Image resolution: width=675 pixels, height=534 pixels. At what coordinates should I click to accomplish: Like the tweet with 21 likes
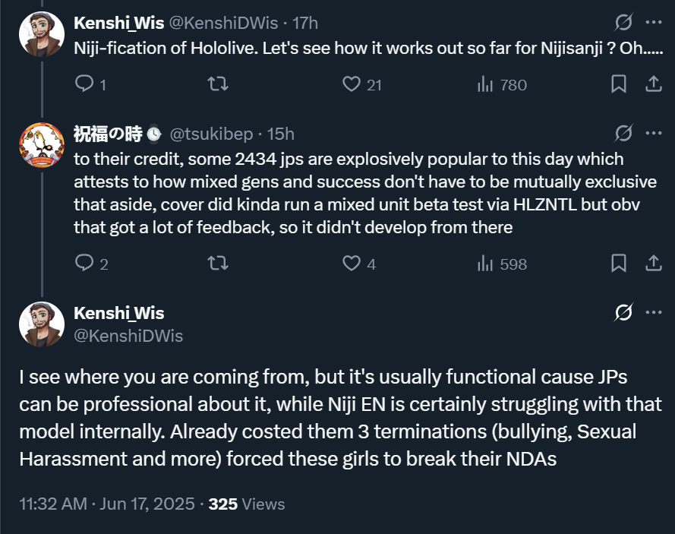(x=352, y=84)
